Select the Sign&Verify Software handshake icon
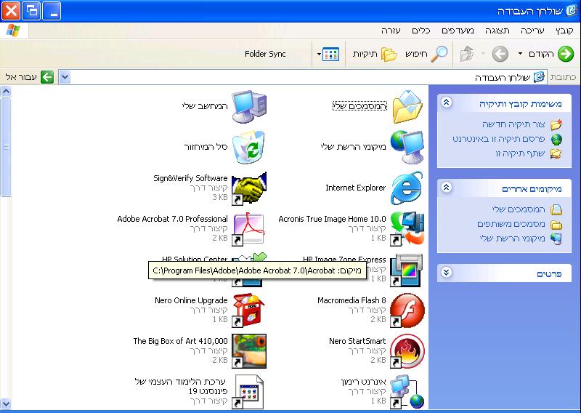This screenshot has height=413, width=581. [x=249, y=188]
